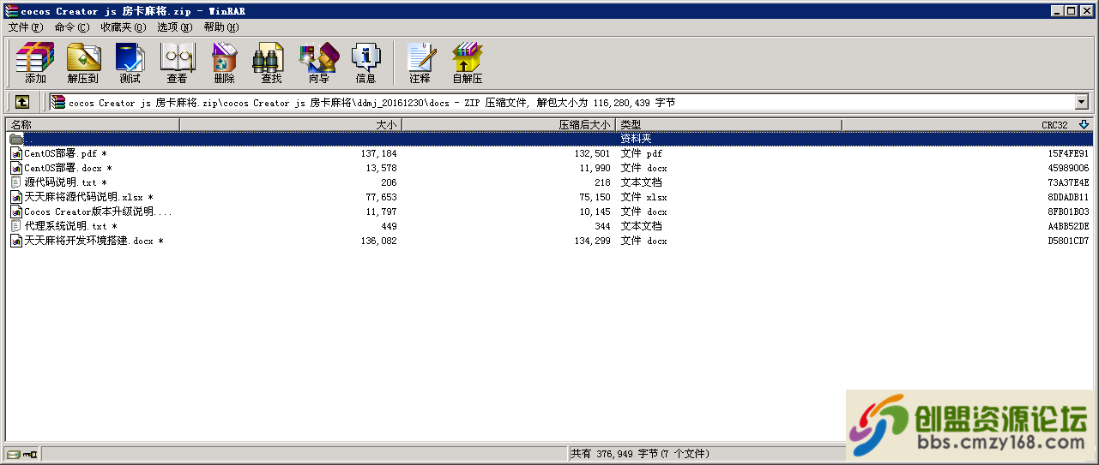1099x465 pixels.
Task: Select file name 代理系统说明.txt
Action: [71, 226]
